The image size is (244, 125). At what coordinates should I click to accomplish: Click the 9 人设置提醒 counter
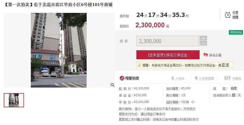tap(205, 78)
